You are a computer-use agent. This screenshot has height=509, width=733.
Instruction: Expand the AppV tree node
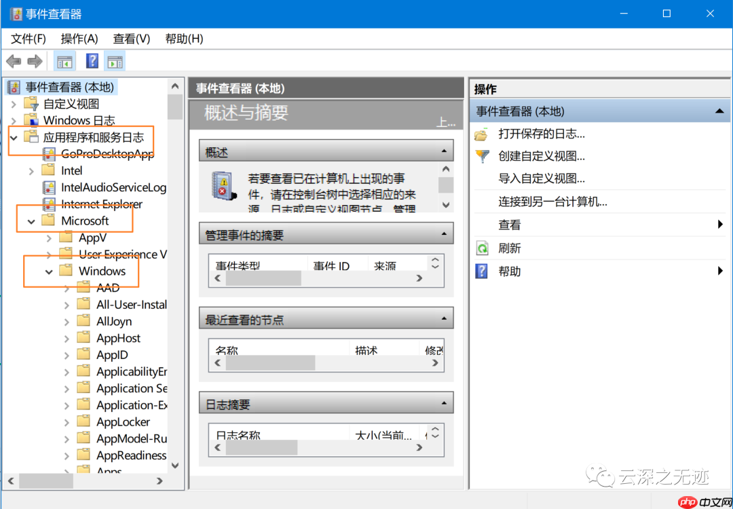(49, 238)
